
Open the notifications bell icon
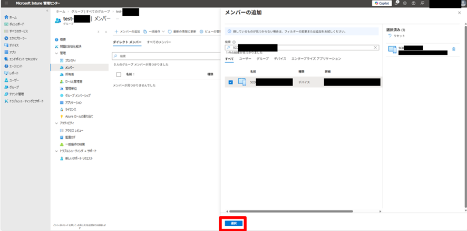coord(397,3)
